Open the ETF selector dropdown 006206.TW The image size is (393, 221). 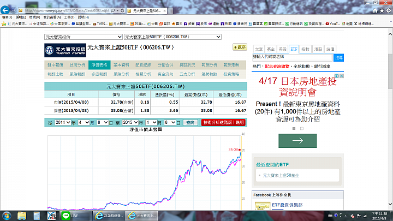pos(172,37)
